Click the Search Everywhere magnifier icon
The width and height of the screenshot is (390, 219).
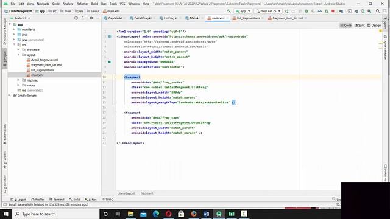pyautogui.click(x=378, y=11)
